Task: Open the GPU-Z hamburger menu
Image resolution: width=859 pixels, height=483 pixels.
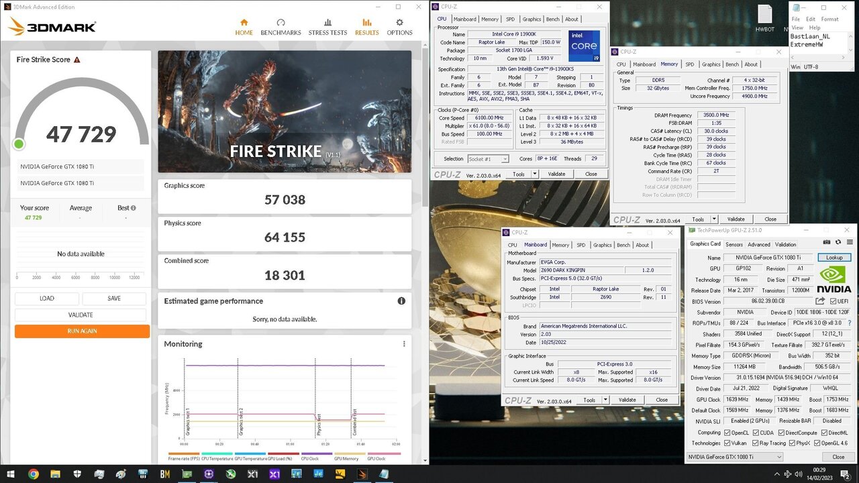Action: coord(849,242)
